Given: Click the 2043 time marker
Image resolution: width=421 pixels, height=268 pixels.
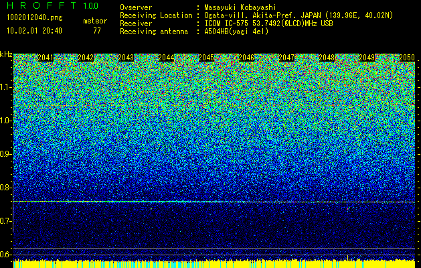Looking at the screenshot, I should pos(126,58).
